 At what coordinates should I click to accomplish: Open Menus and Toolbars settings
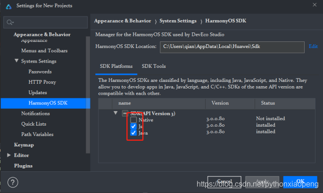tap(44, 50)
